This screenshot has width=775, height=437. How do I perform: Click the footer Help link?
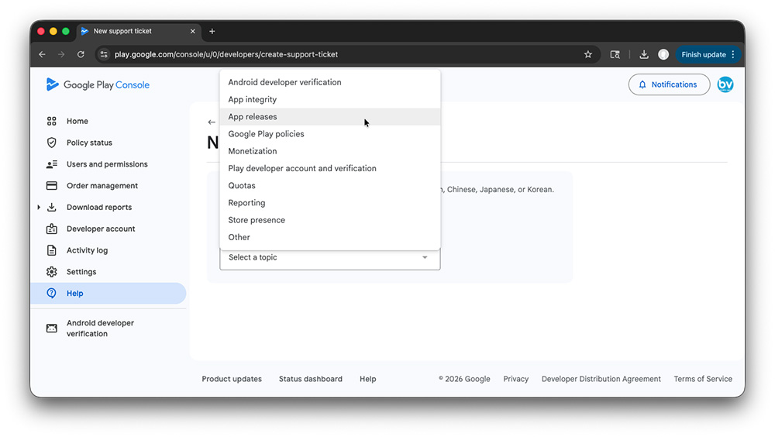coord(367,379)
